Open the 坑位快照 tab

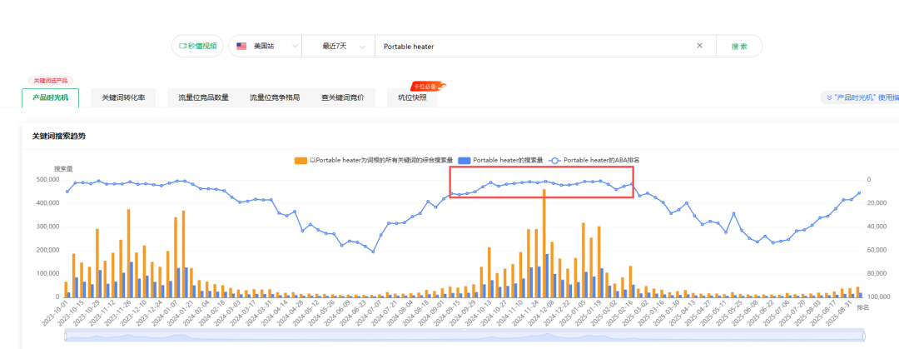click(x=412, y=97)
